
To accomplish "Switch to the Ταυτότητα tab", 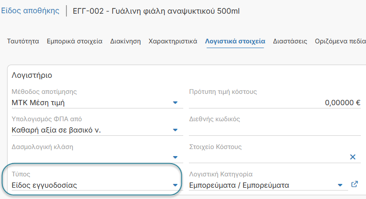I will (x=23, y=41).
